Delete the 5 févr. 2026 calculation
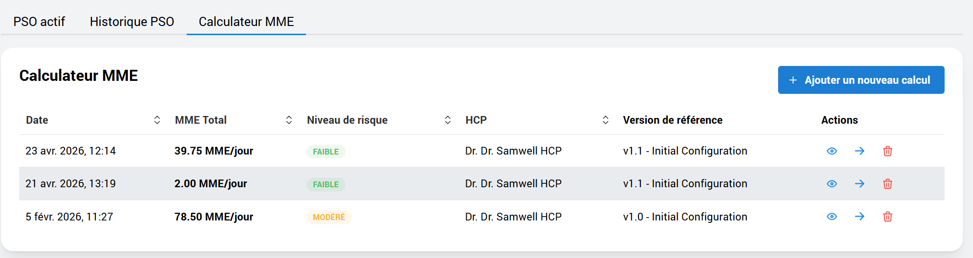The width and height of the screenshot is (973, 258). point(888,217)
